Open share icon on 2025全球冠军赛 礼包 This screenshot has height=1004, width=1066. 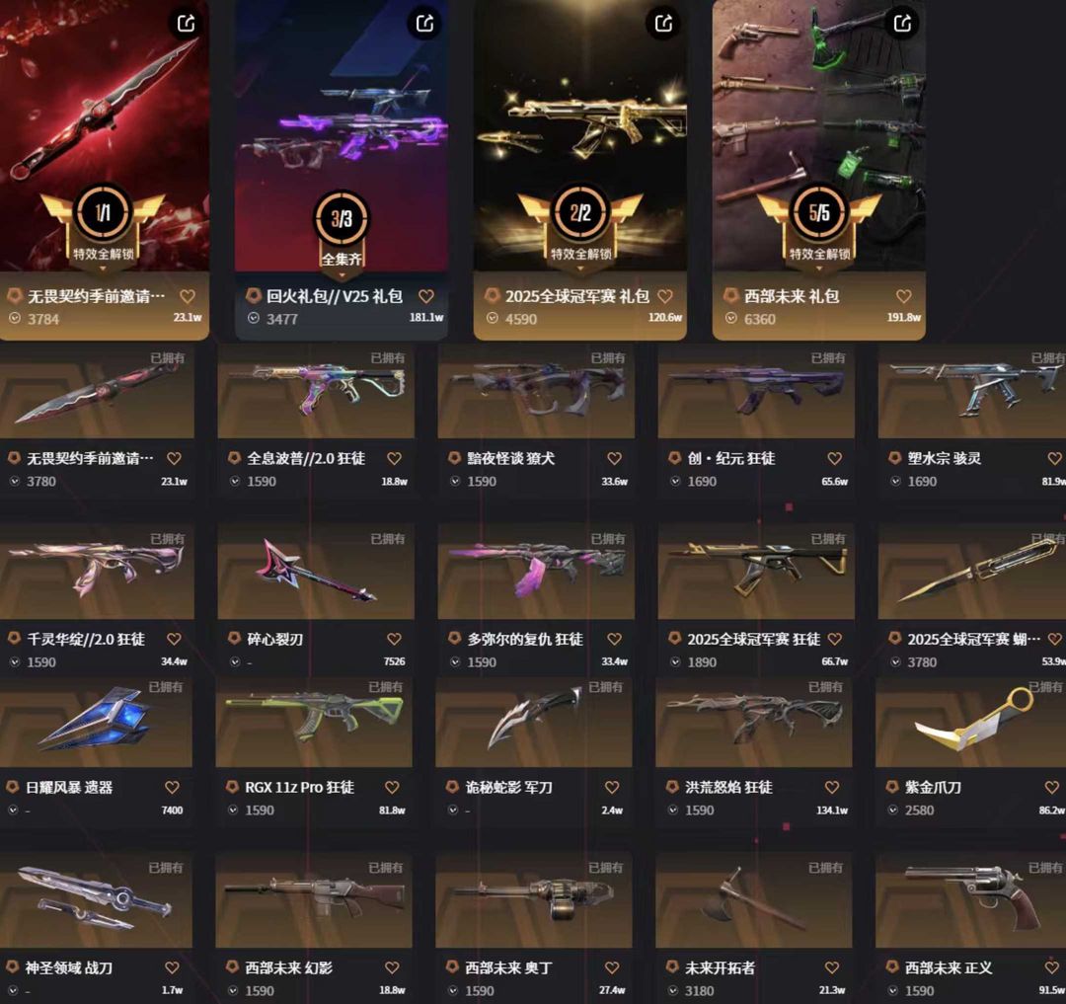pyautogui.click(x=663, y=23)
